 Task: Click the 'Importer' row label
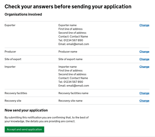(10, 67)
